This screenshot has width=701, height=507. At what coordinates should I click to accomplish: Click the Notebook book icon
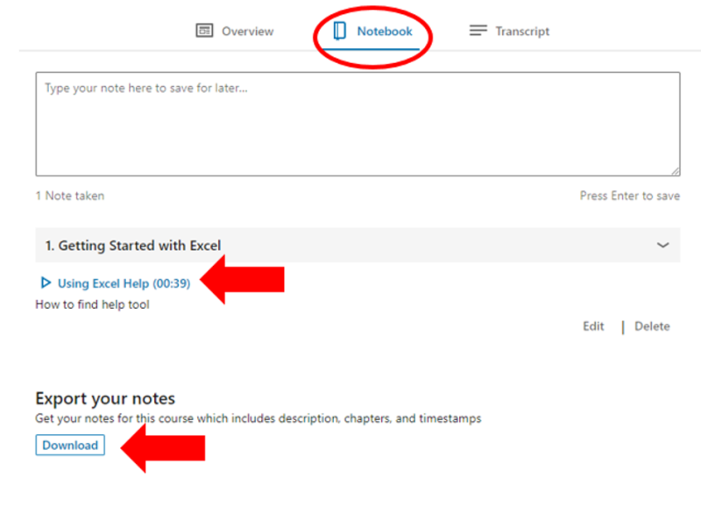coord(340,31)
